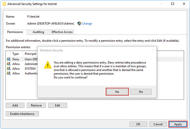190x129 pixels.
Task: Click Enable inheritance
Action: pos(22,114)
